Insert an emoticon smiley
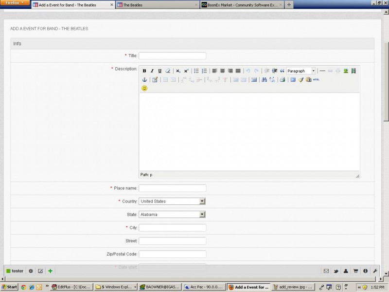 coord(144,88)
